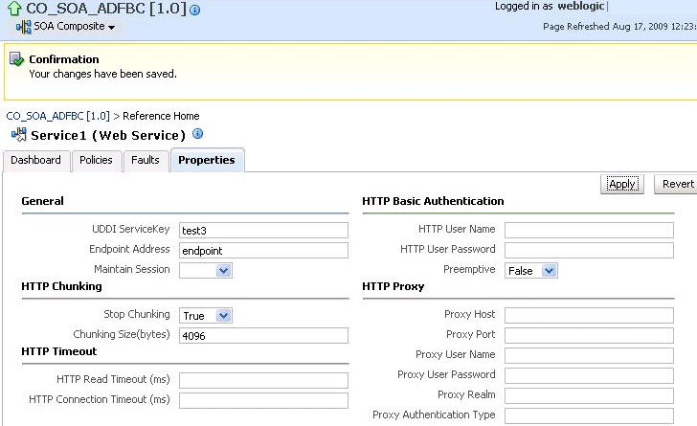Click the HTTP User Password field
Viewport: 697px width, 426px height.
tap(589, 251)
